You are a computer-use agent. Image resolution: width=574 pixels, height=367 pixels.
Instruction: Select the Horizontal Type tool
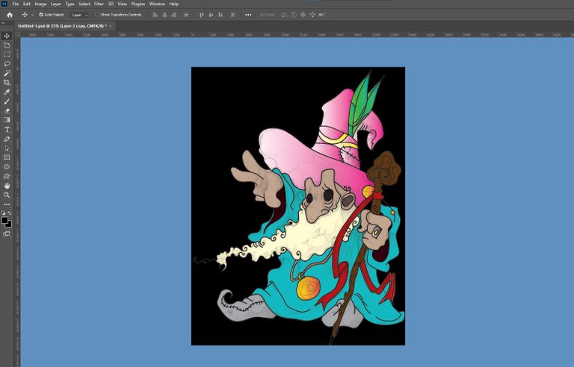click(7, 129)
